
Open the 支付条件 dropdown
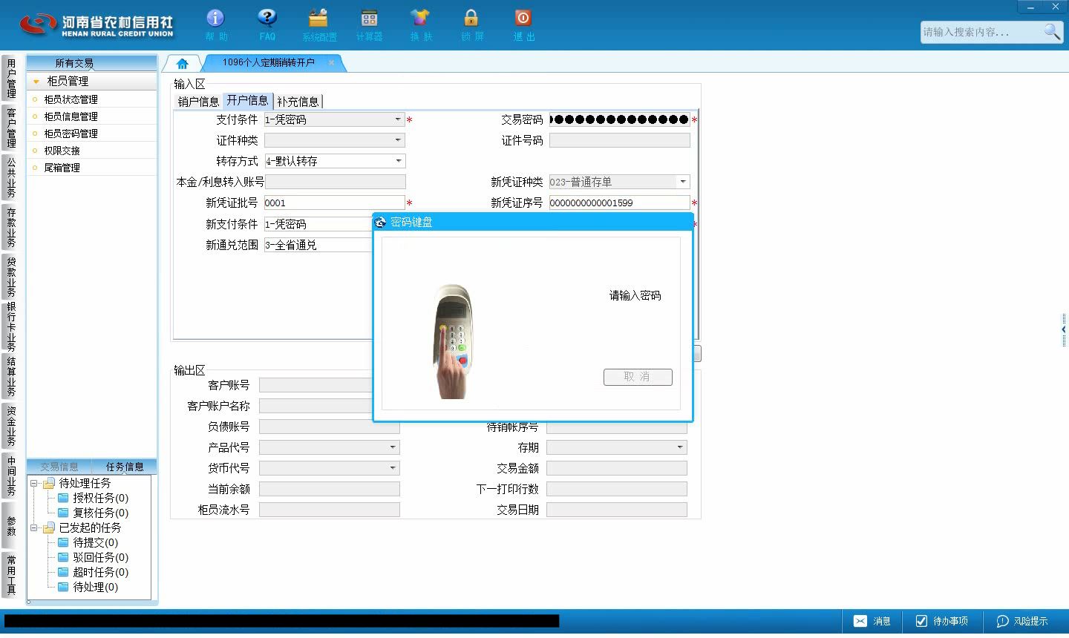(398, 119)
